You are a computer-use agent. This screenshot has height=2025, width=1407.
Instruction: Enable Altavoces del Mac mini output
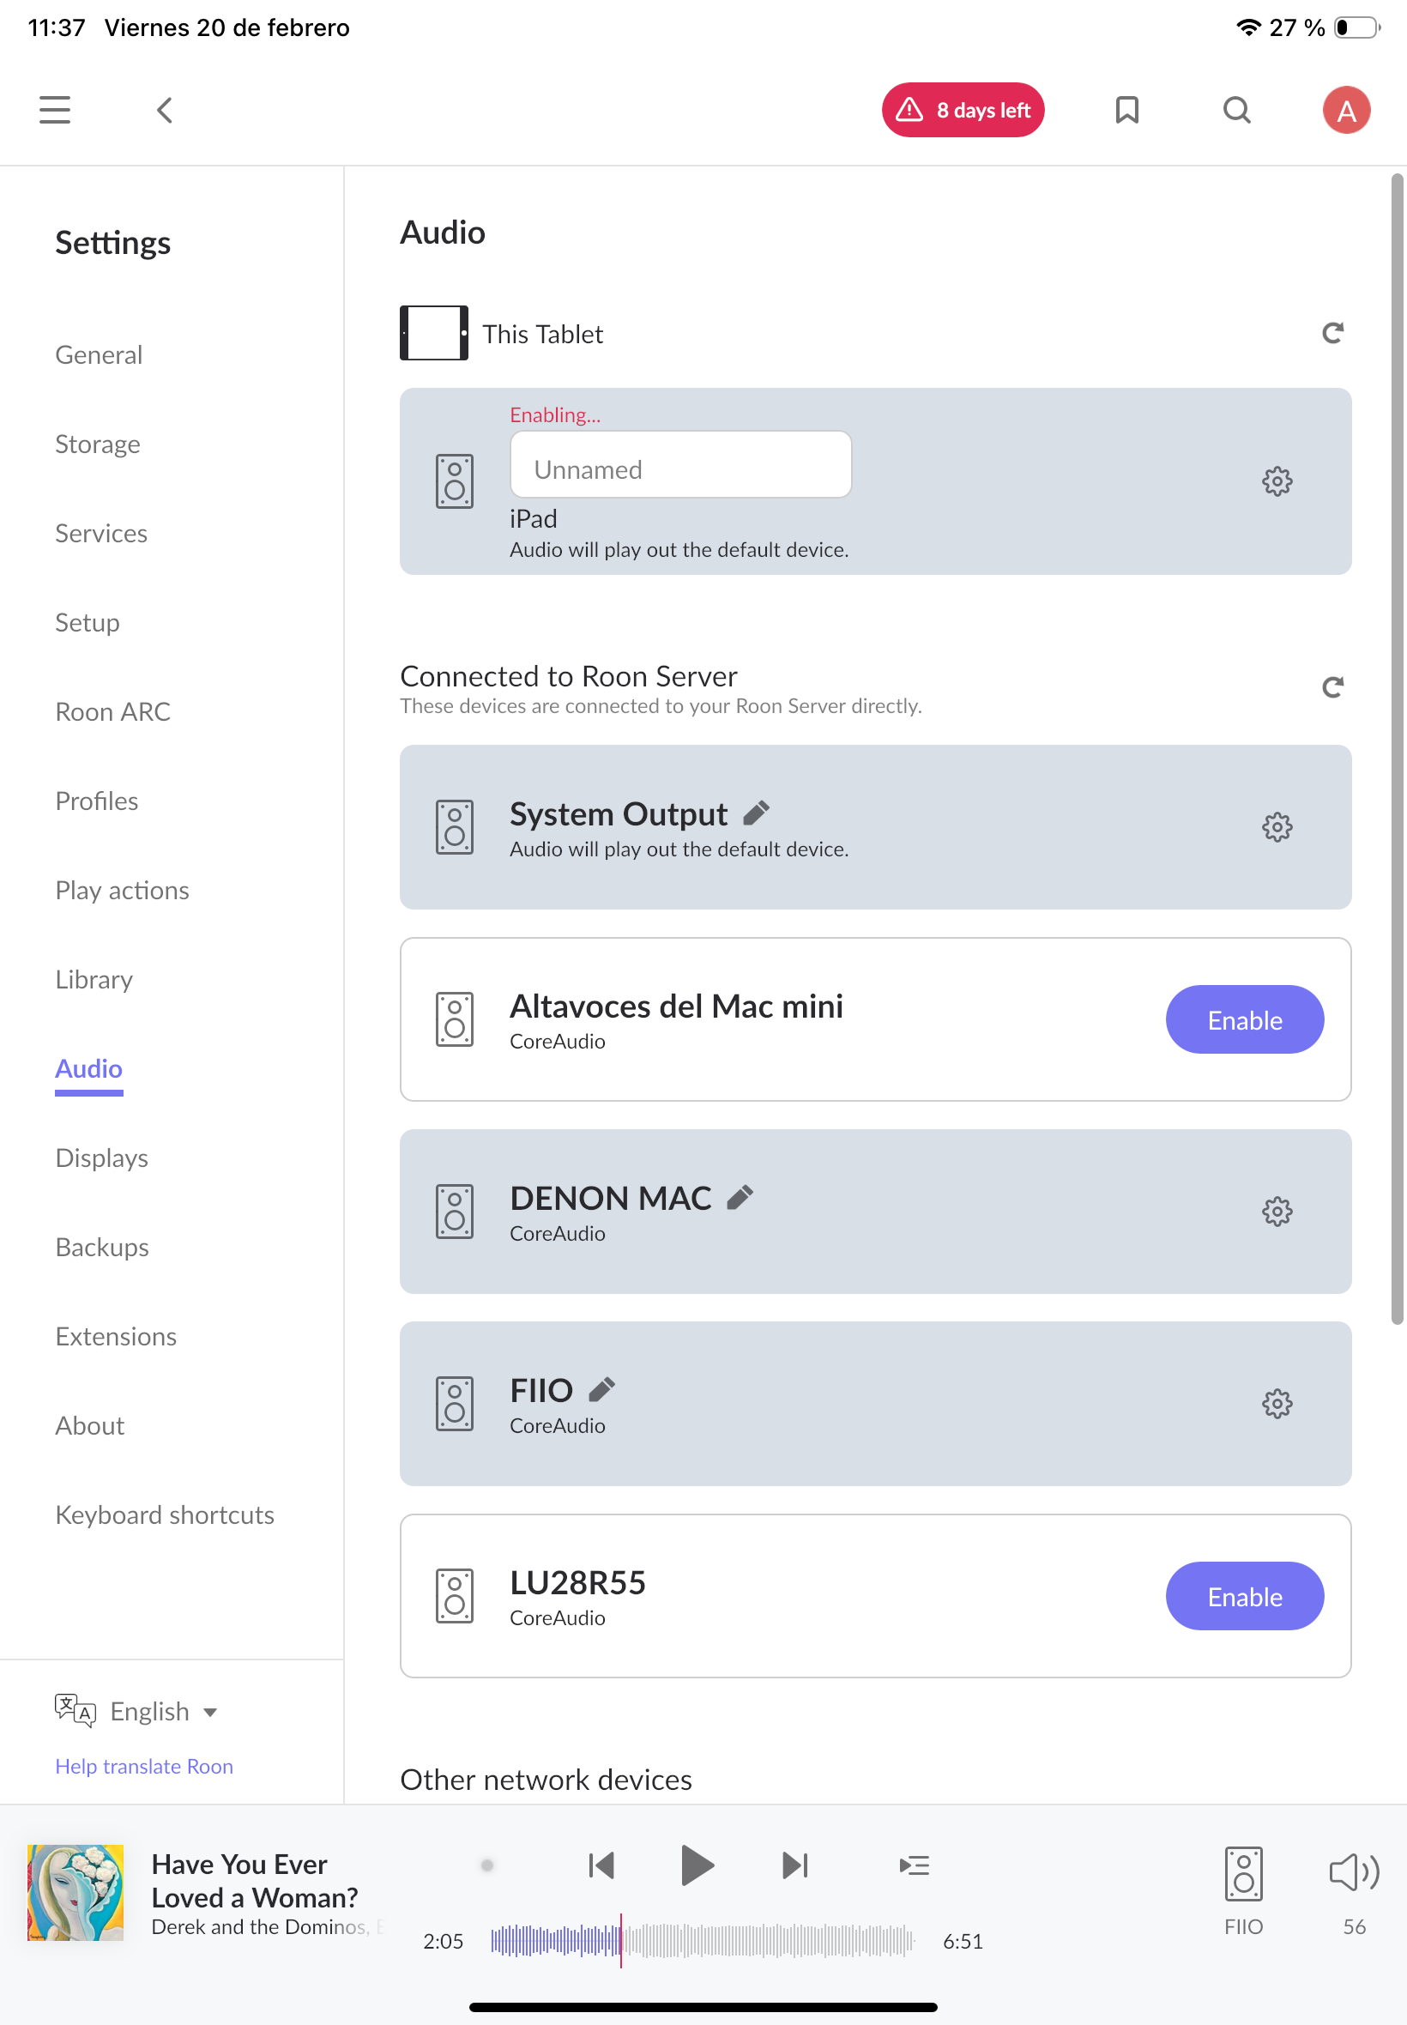[1244, 1020]
